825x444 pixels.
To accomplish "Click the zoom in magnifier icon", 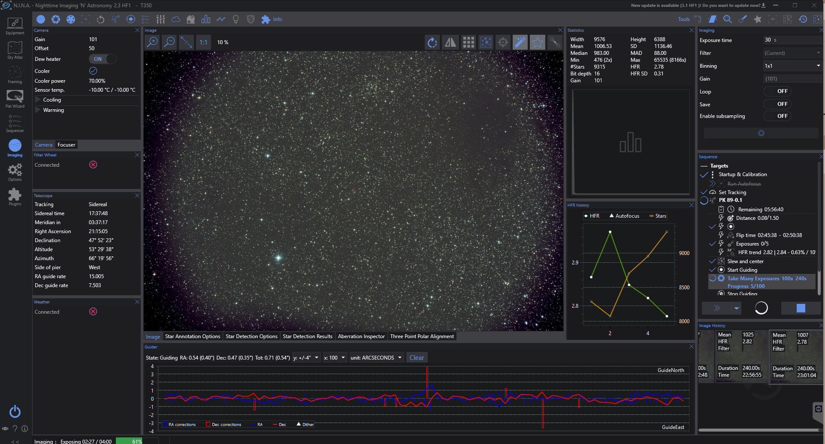I will tap(152, 42).
